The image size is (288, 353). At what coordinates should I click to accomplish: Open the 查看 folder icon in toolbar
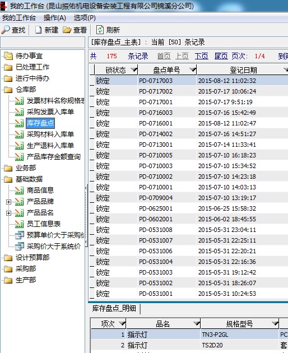pos(67,30)
